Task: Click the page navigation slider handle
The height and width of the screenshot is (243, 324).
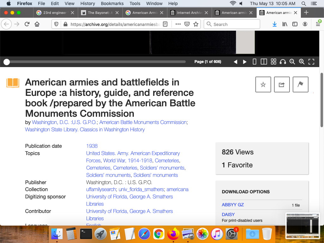Action: (x=7, y=62)
